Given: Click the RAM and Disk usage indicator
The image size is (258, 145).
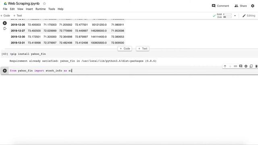Looking at the screenshot, I should [224, 16].
